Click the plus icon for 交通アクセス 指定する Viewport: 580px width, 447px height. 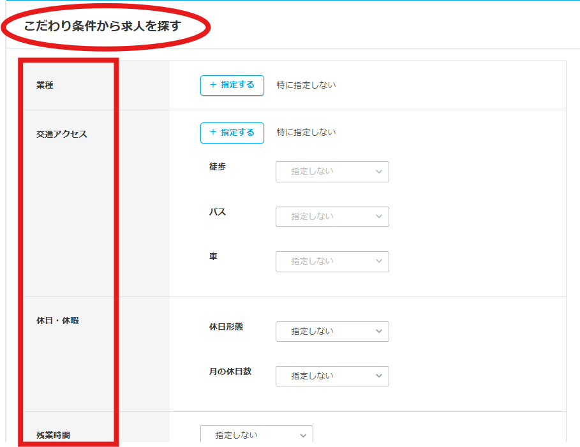(x=213, y=133)
